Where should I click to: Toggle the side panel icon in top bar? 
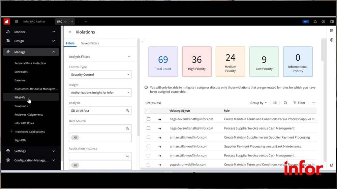pos(332,22)
